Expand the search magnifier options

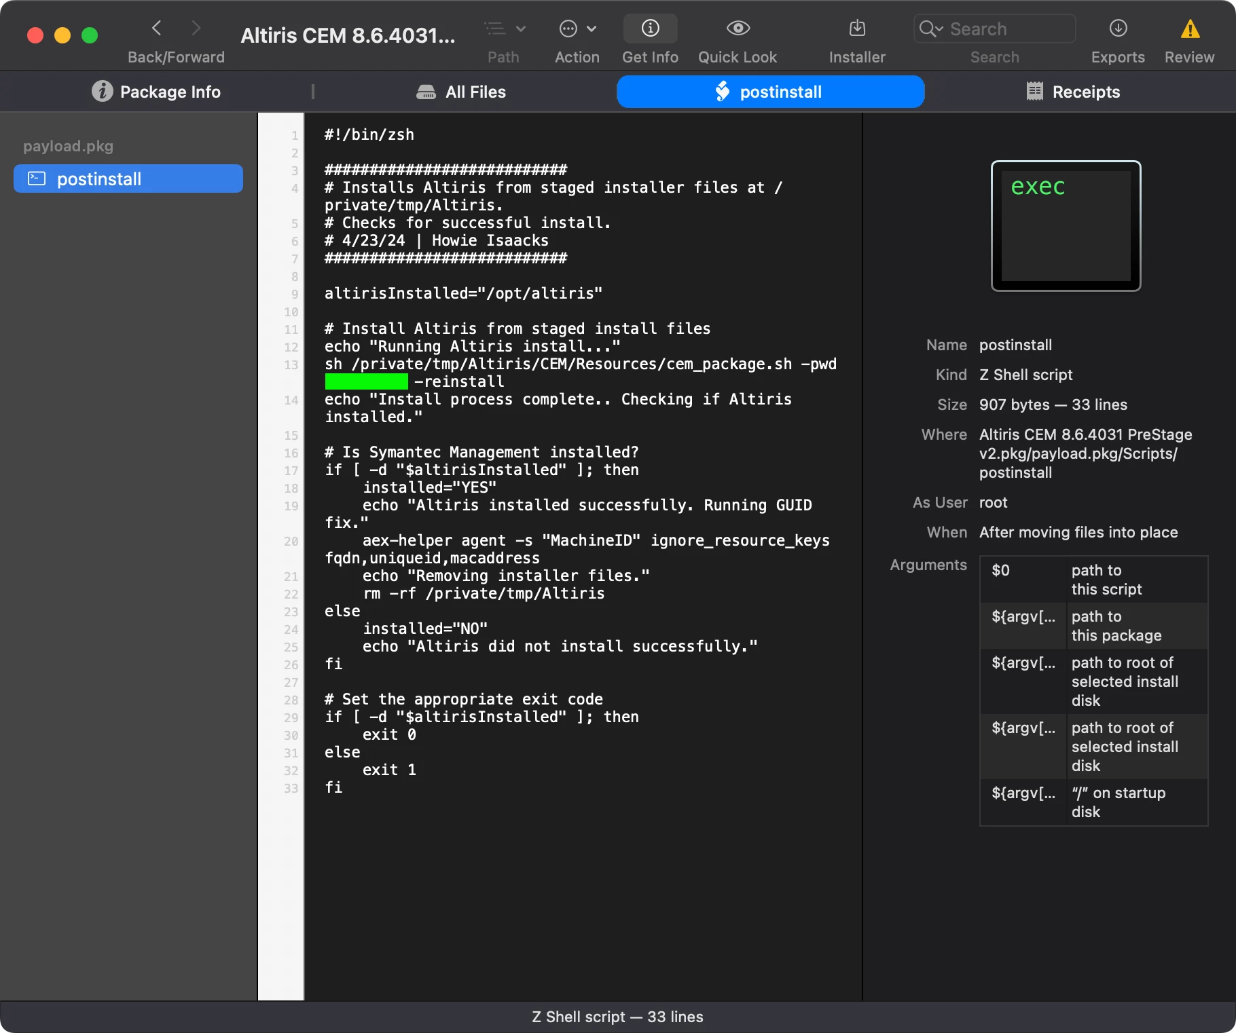tap(931, 29)
